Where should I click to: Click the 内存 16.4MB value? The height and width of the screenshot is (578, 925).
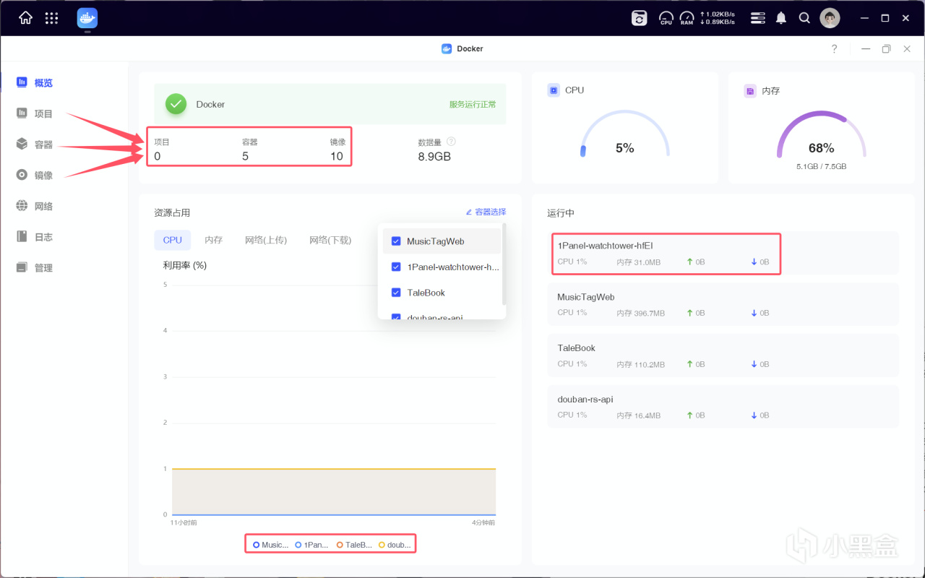[x=639, y=415]
